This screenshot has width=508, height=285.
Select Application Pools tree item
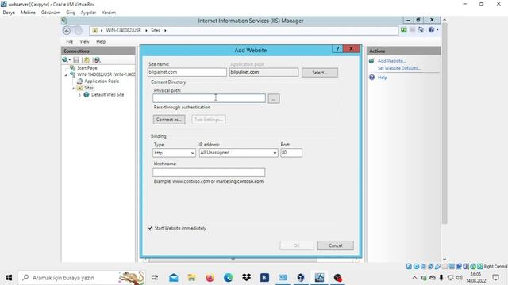coord(102,82)
